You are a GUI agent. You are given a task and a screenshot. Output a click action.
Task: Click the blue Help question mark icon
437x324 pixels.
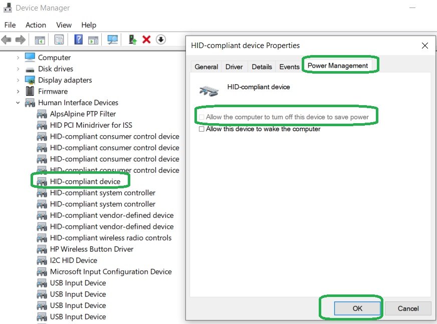[x=78, y=40]
